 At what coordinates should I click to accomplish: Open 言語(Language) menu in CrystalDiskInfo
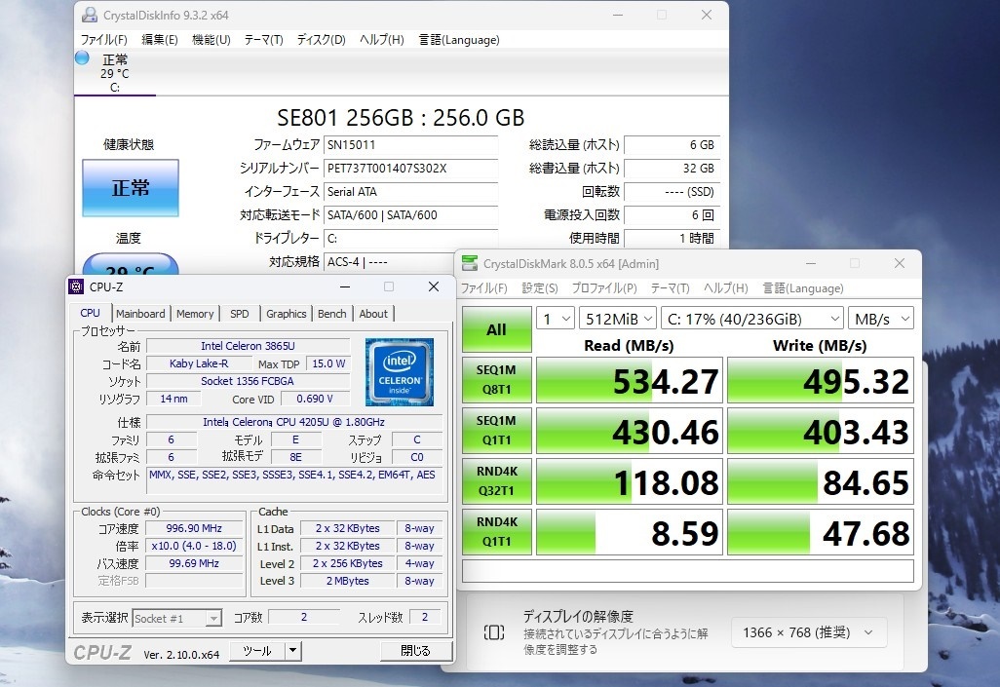click(x=459, y=40)
